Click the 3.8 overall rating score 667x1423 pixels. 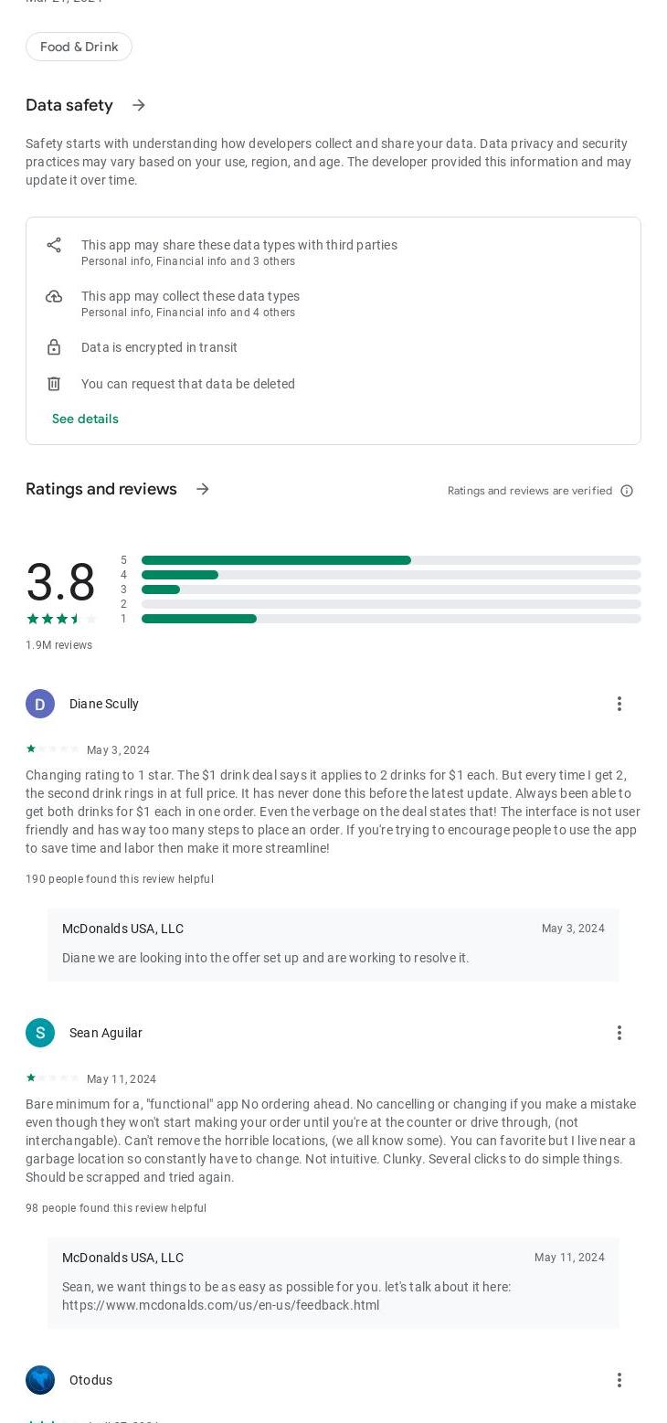(x=60, y=582)
